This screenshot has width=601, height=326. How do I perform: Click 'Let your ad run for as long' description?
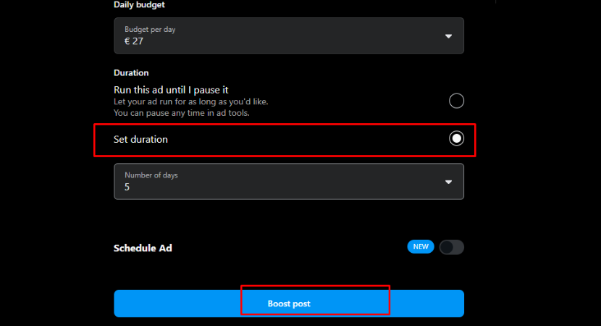[196, 102]
